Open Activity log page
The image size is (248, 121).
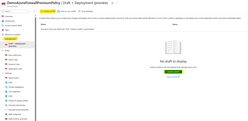pyautogui.click(x=10, y=21)
